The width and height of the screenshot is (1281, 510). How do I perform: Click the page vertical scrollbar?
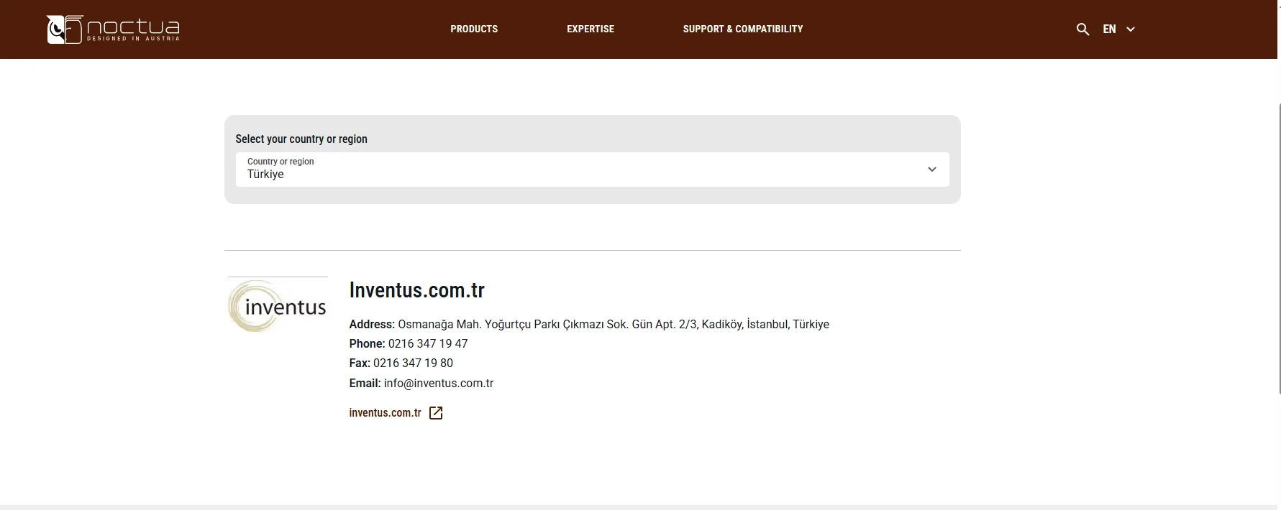point(1278,248)
